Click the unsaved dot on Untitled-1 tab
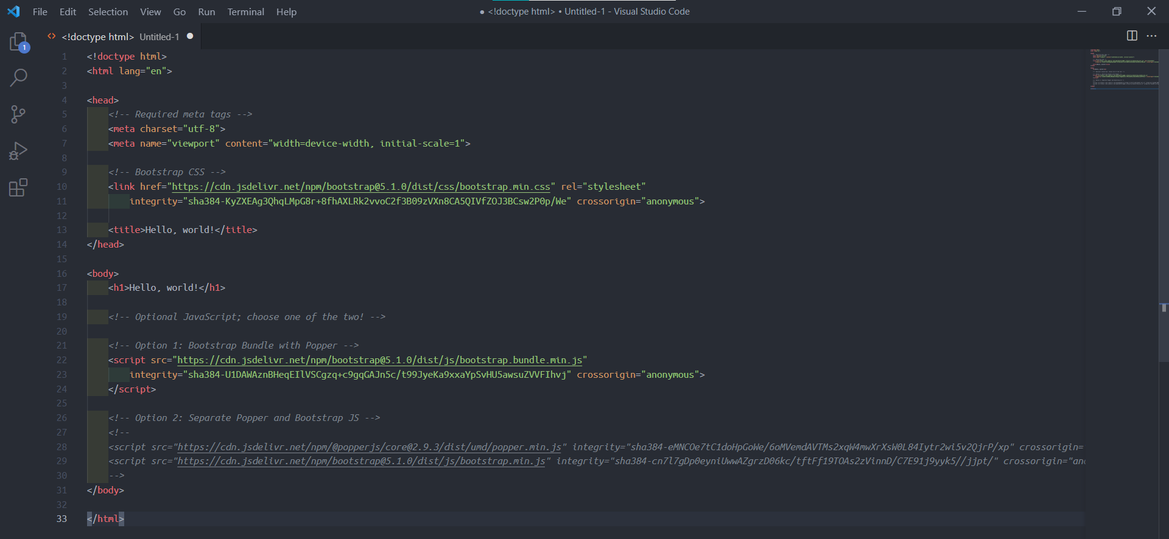The image size is (1169, 539). pos(190,37)
